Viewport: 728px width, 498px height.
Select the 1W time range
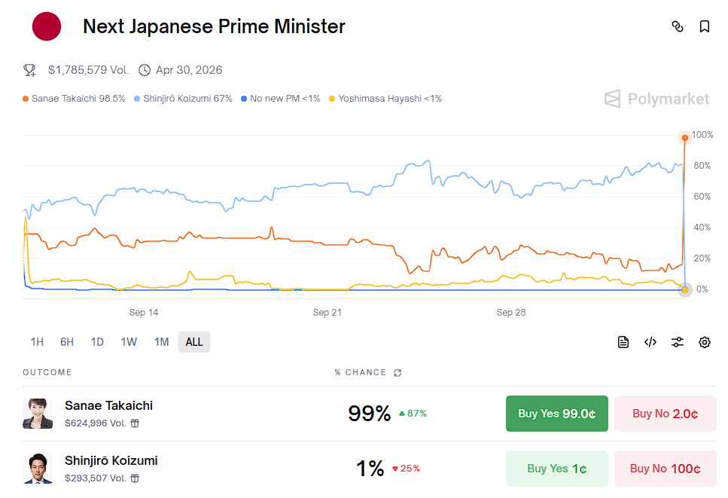pyautogui.click(x=129, y=342)
